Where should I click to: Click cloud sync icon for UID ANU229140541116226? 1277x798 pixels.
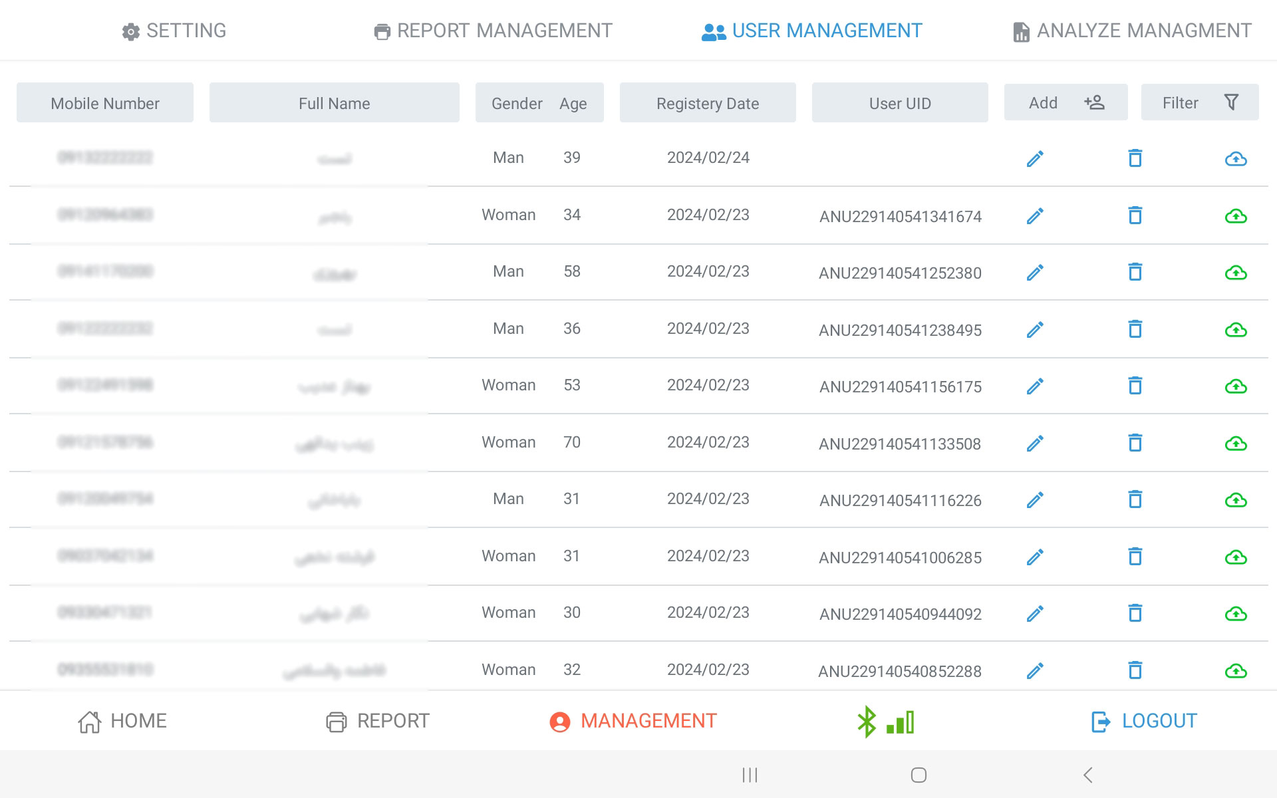[1236, 500]
